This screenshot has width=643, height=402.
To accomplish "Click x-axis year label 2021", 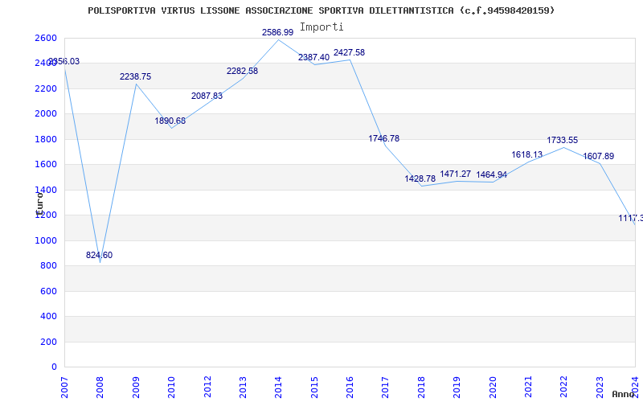I will (528, 387).
